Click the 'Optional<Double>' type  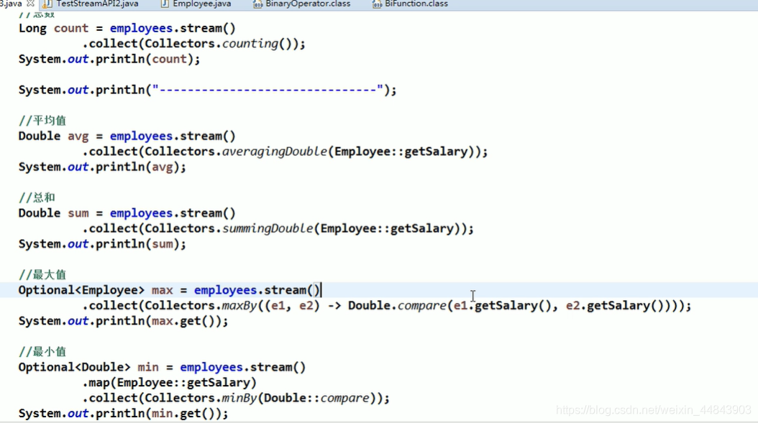(x=75, y=368)
